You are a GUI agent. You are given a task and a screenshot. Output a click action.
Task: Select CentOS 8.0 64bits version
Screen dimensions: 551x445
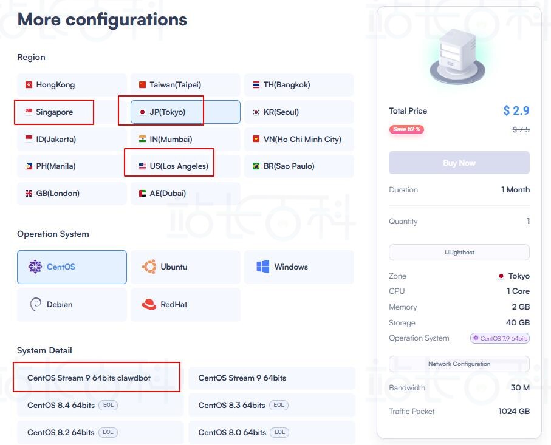272,432
